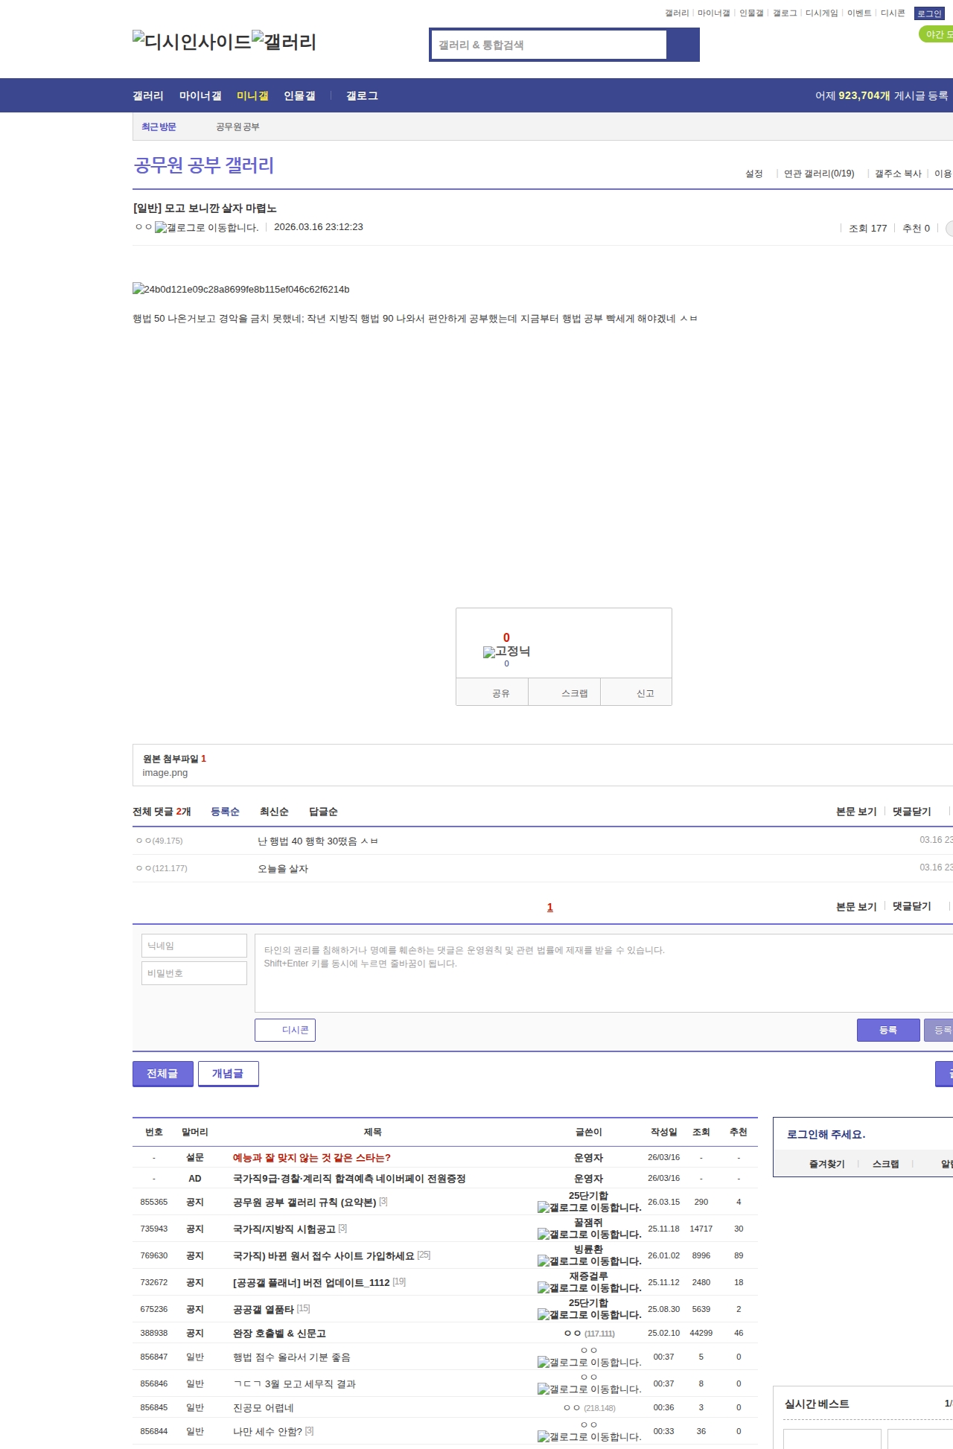Image resolution: width=953 pixels, height=1449 pixels.
Task: Click 갤로그 icon next to 꿀잼쥐
Action: (x=589, y=1235)
